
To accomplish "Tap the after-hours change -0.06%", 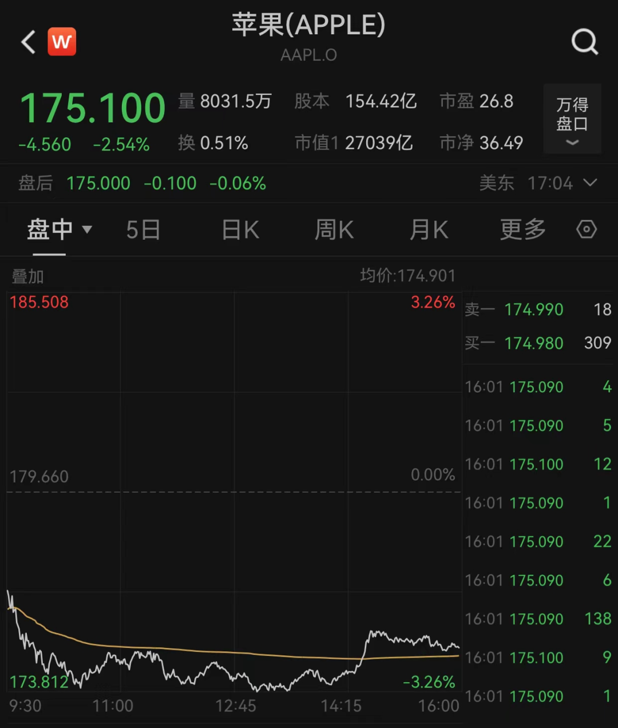I will pos(237,183).
